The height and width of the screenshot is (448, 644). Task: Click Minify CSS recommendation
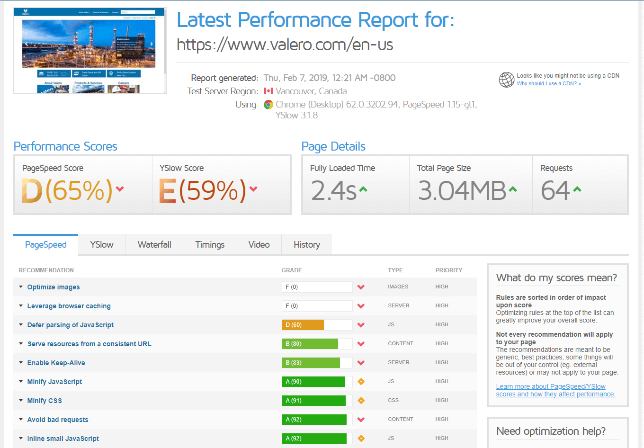coord(45,401)
